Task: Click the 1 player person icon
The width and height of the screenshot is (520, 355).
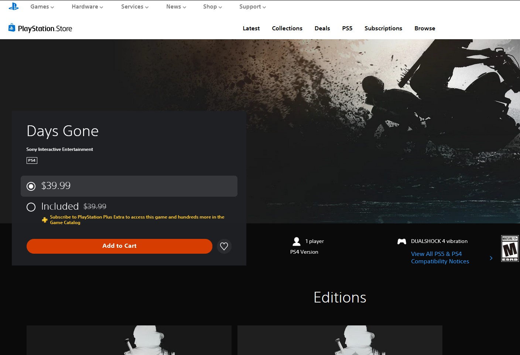Action: click(x=296, y=241)
